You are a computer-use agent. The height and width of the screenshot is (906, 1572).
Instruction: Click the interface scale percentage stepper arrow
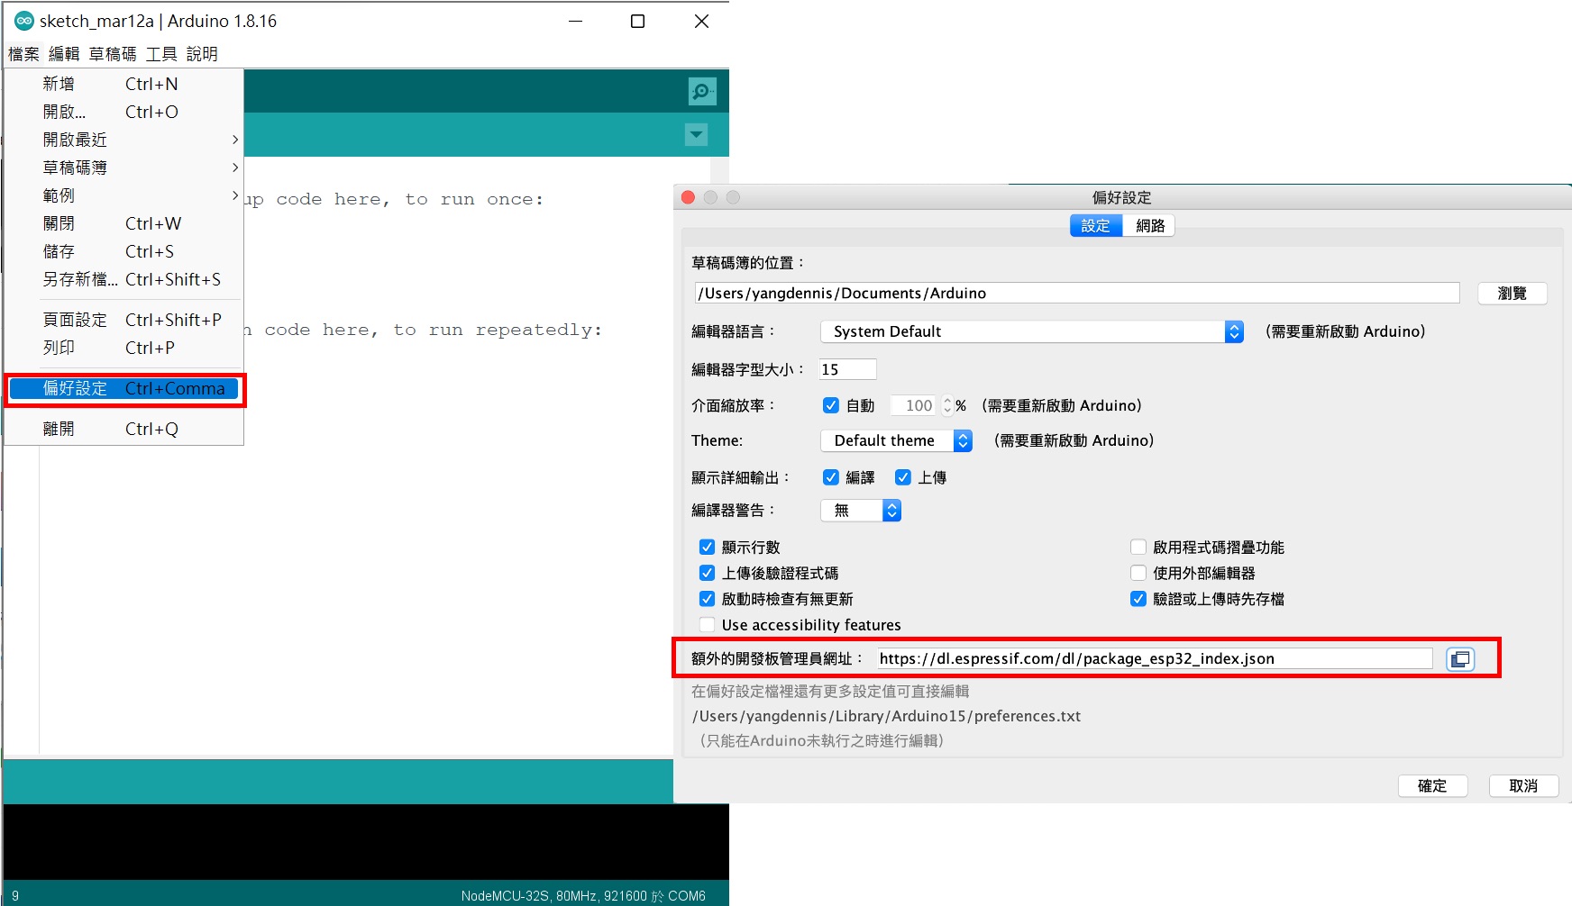pos(947,405)
